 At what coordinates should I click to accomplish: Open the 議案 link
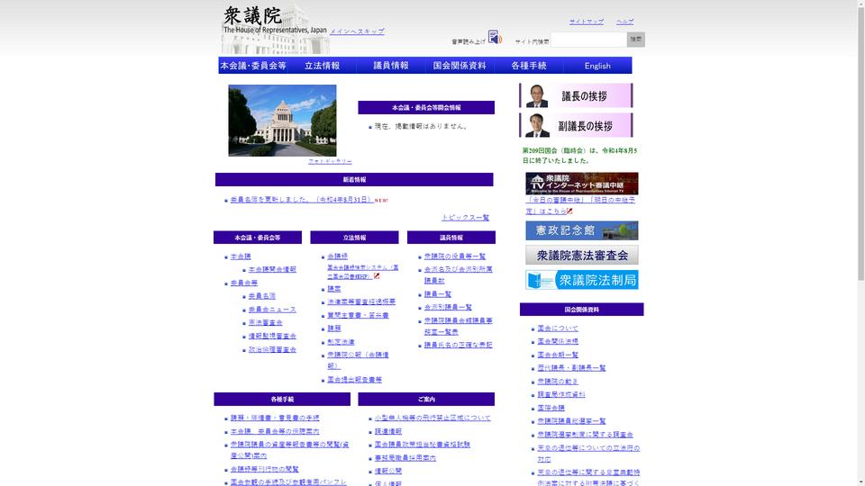click(x=334, y=289)
